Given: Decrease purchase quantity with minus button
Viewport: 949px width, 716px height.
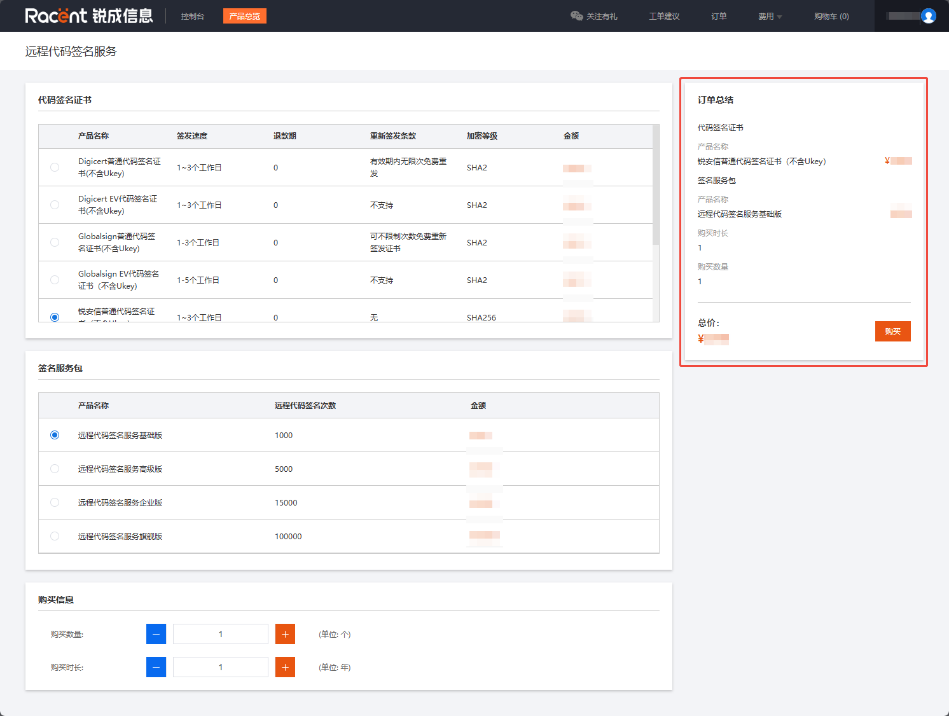Looking at the screenshot, I should pos(156,634).
